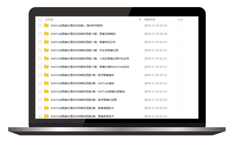Image resolution: width=234 pixels, height=143 pixels.
Task: Click folder icon of 第3章 MATLAB图像处理基础
Action: click(x=46, y=91)
